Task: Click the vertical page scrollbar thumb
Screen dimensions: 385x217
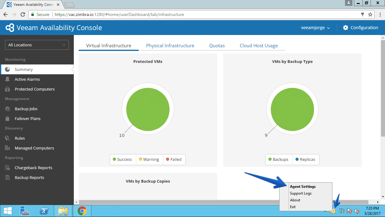Action: 383,88
